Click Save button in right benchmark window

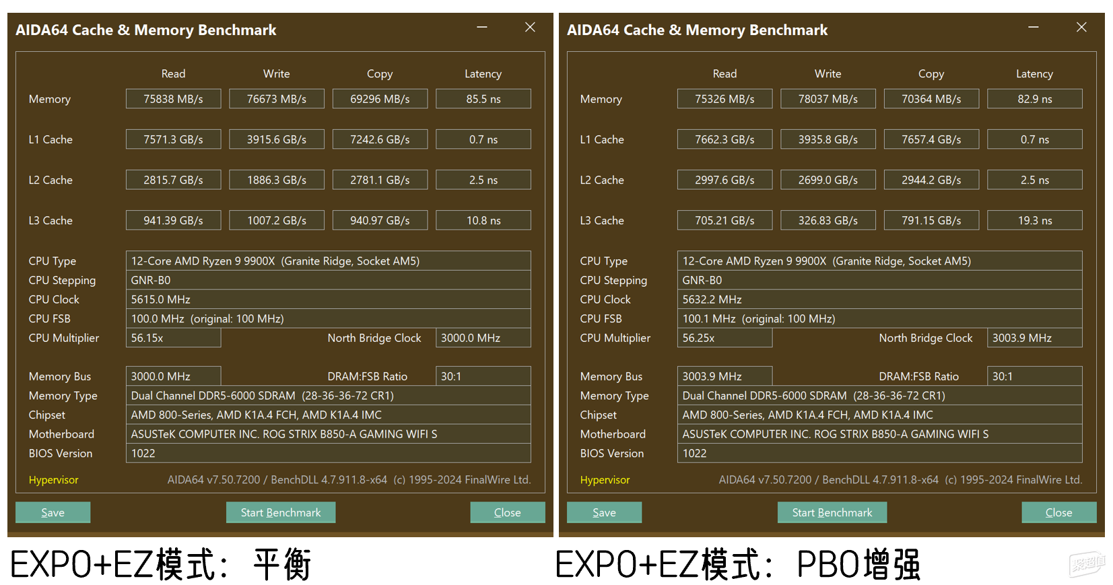pyautogui.click(x=604, y=512)
